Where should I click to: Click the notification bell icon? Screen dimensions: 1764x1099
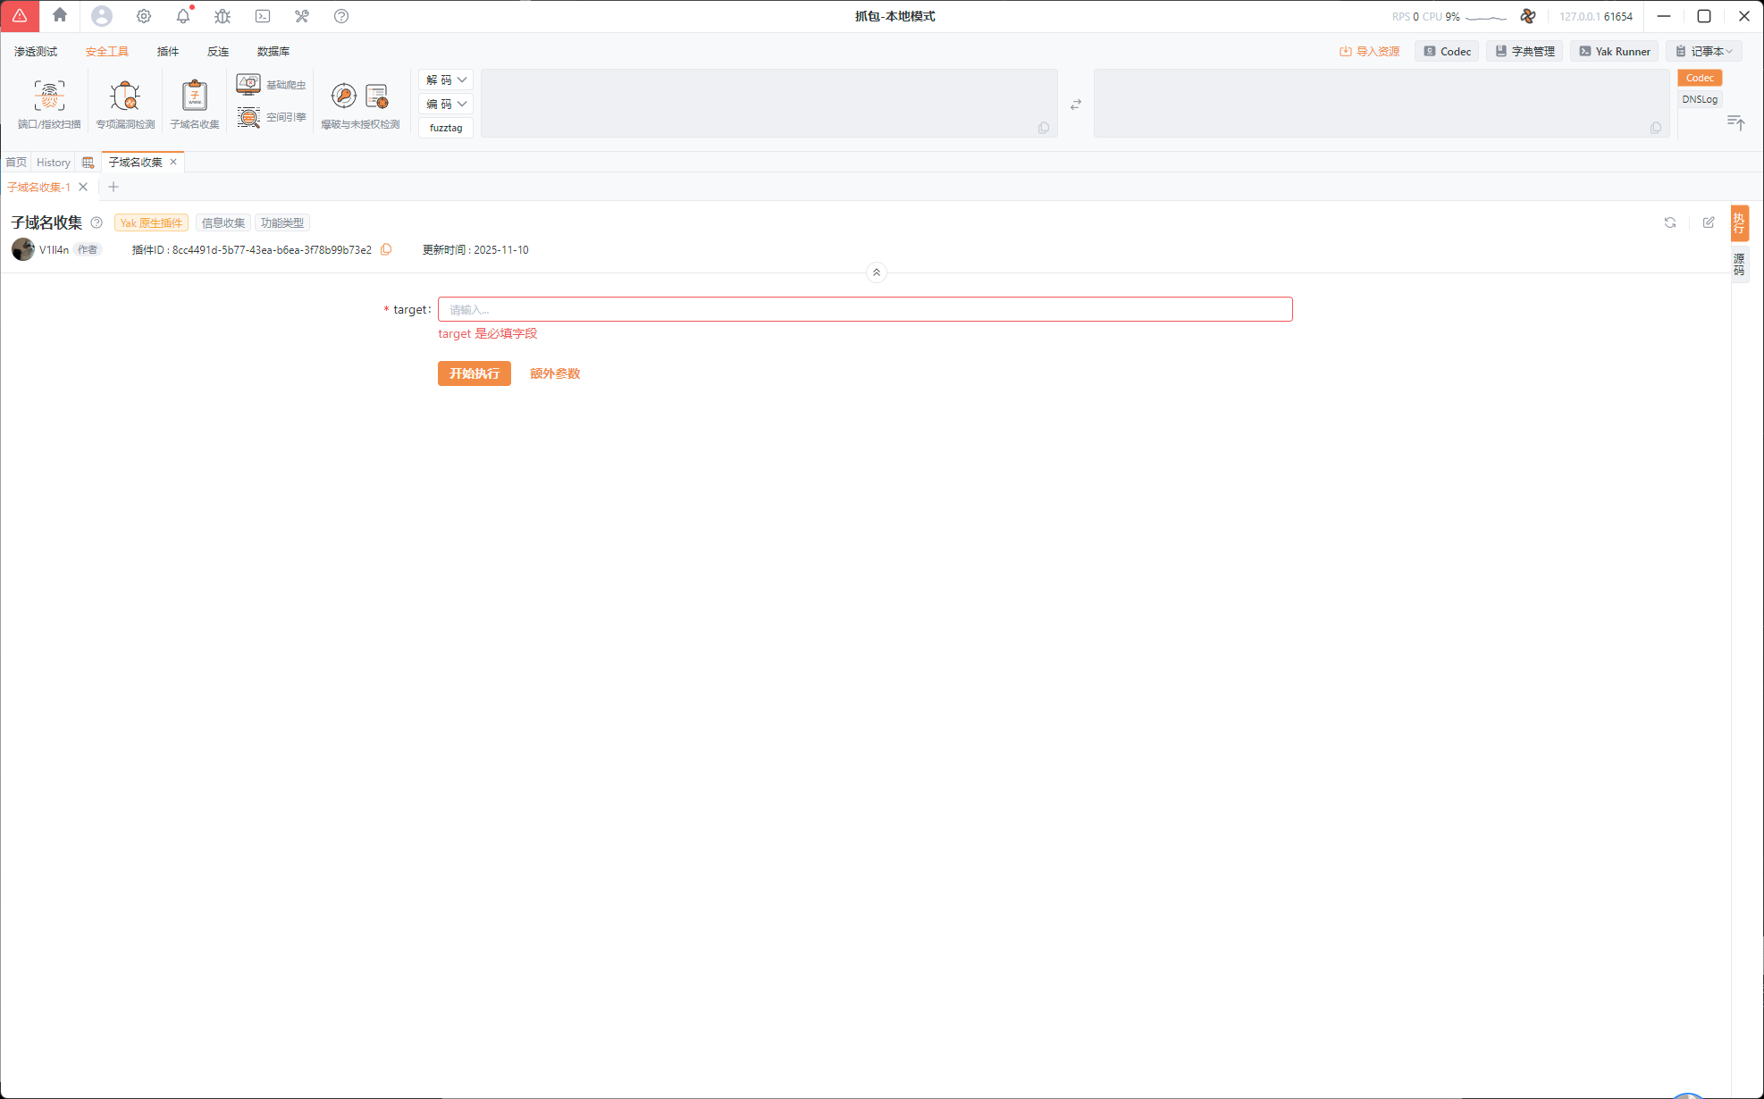tap(183, 16)
